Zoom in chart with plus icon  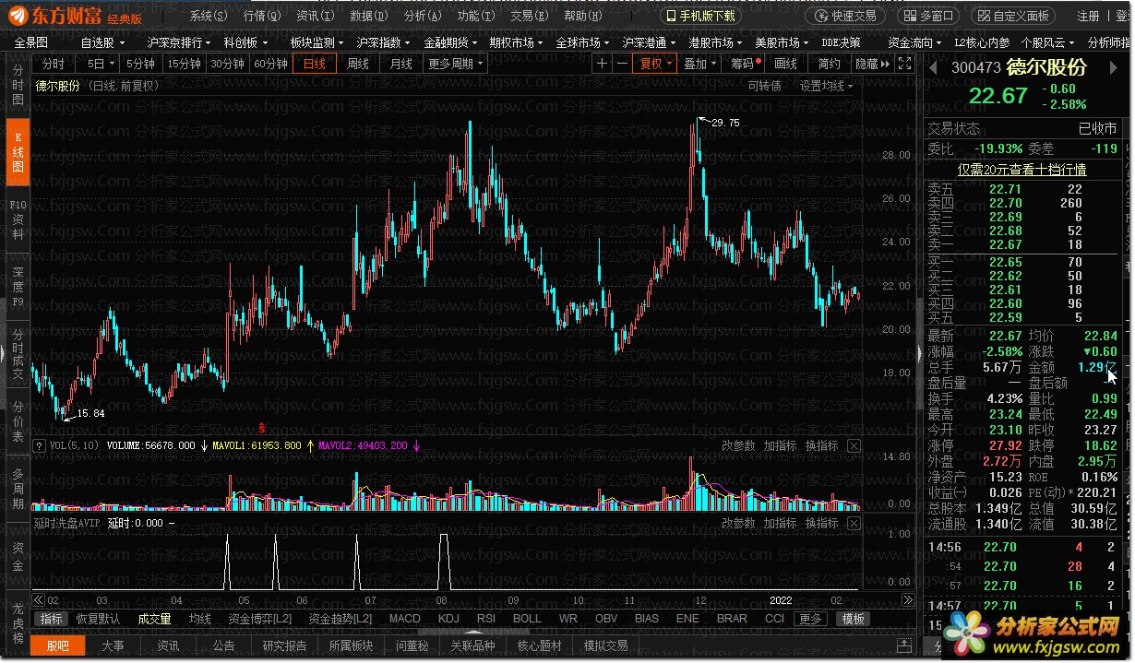pyautogui.click(x=603, y=64)
